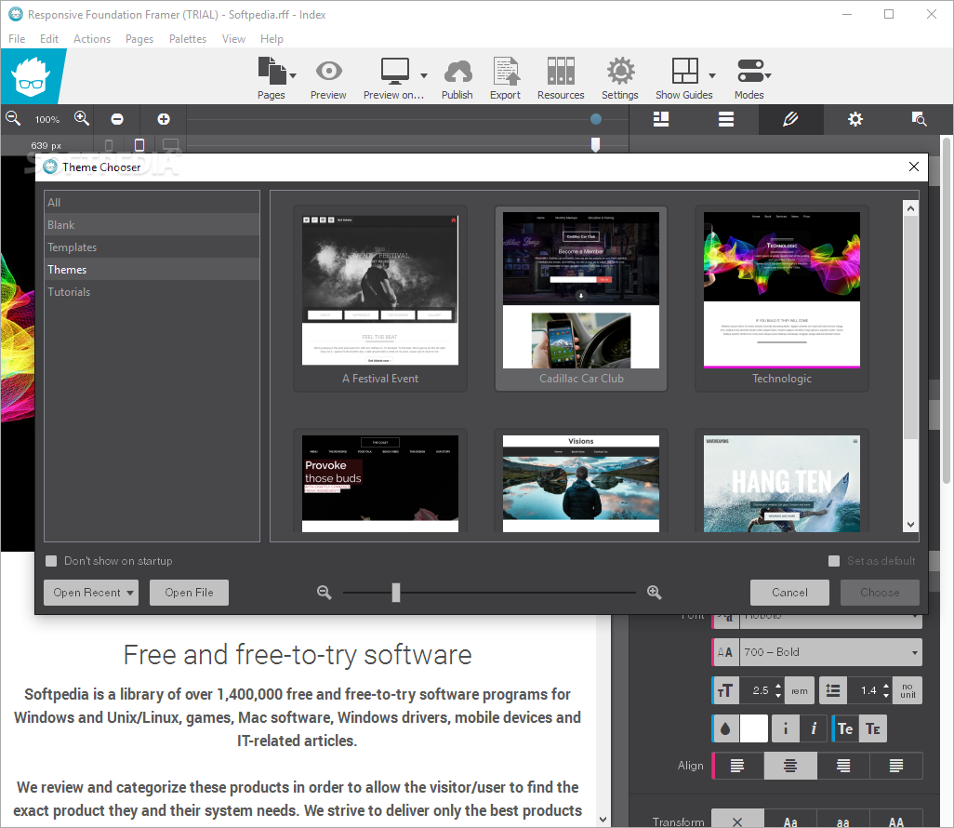This screenshot has height=828, width=954.
Task: Open the Help menu
Action: tap(272, 38)
